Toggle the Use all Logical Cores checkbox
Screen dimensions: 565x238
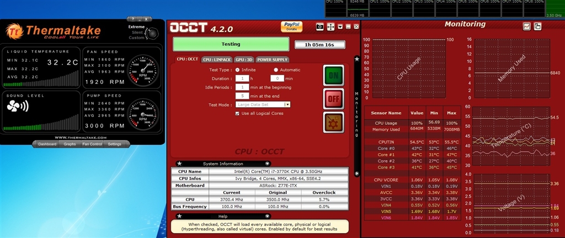point(237,113)
